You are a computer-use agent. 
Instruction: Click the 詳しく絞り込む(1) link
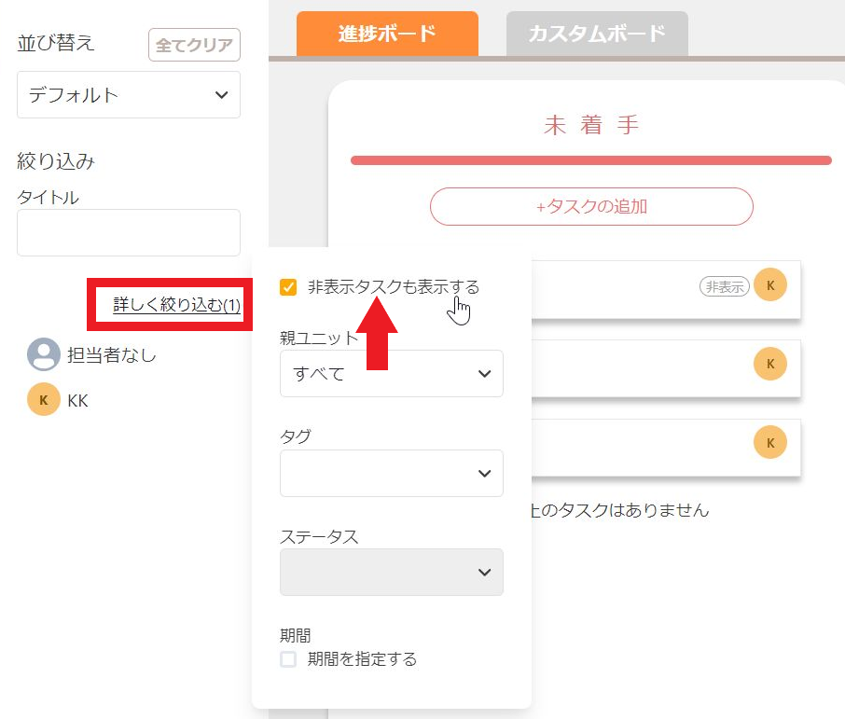point(177,304)
